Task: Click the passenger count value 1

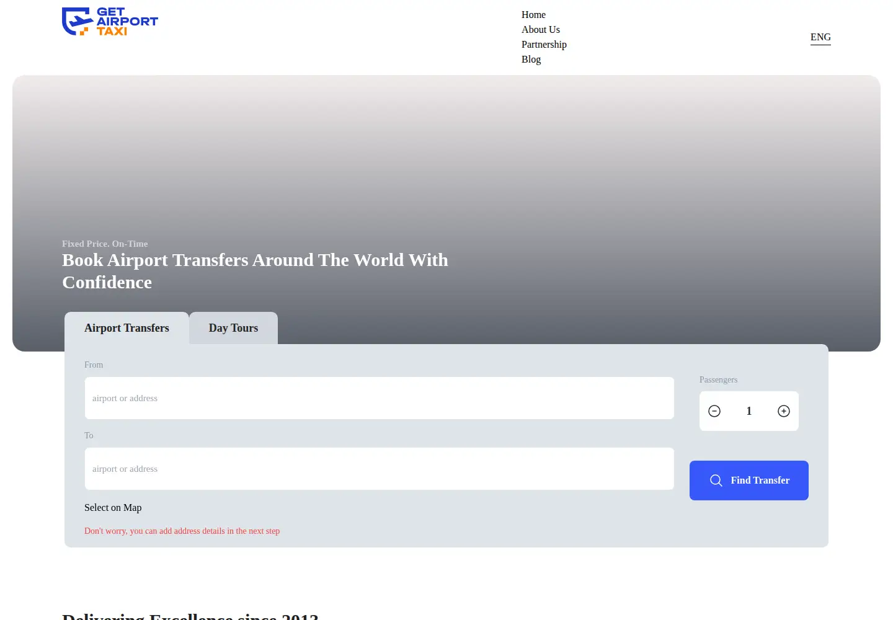Action: tap(749, 411)
